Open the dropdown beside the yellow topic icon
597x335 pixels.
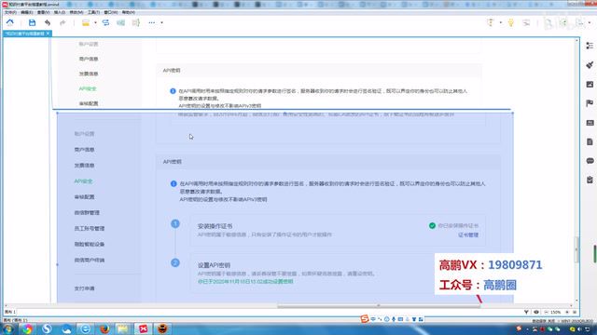coord(95,22)
